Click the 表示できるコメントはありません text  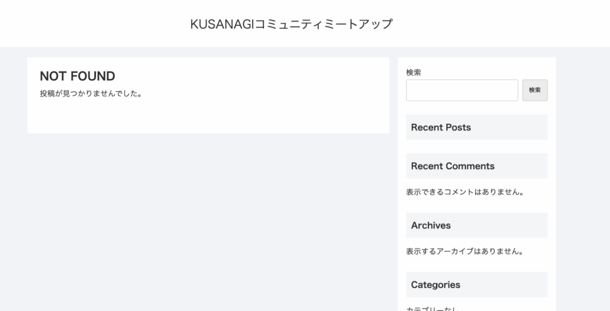click(465, 192)
